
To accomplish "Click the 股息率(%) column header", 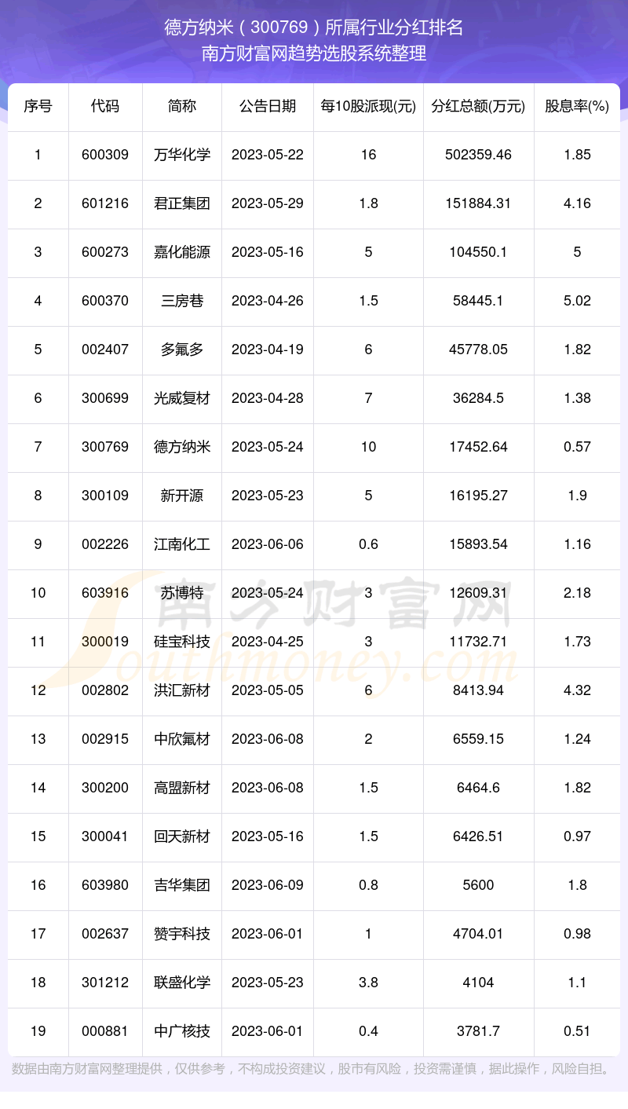I will pos(577,106).
